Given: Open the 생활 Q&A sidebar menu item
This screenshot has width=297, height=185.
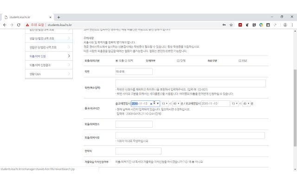Looking at the screenshot, I should coord(49,74).
